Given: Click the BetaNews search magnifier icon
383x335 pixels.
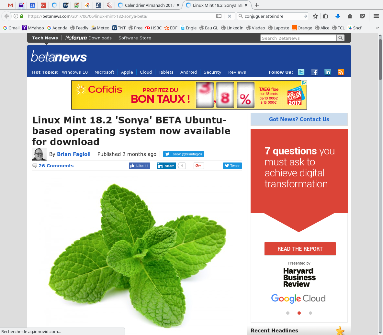Looking at the screenshot, I should click(x=340, y=38).
